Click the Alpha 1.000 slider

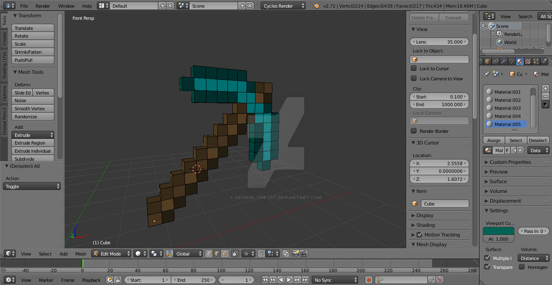click(x=499, y=239)
